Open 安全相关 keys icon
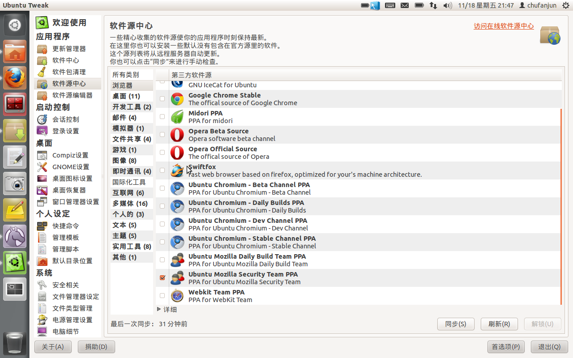 click(42, 285)
